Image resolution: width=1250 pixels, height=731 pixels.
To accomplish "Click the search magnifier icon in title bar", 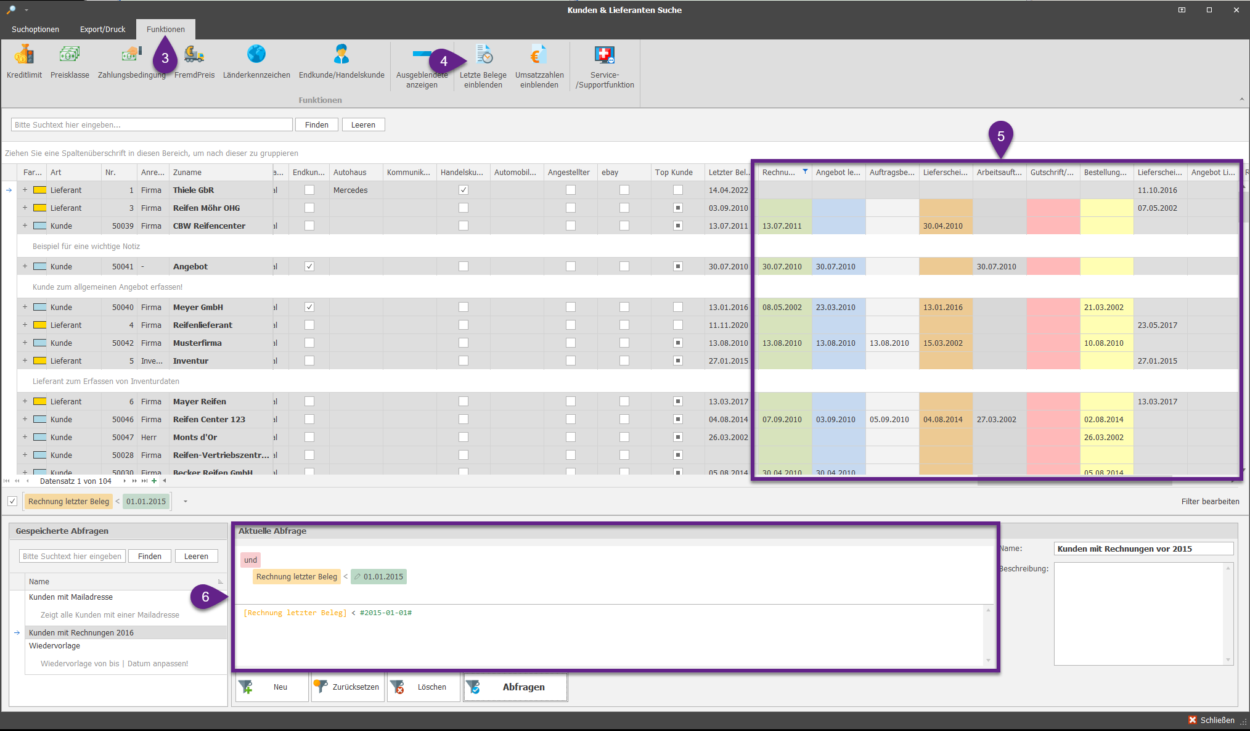I will click(10, 10).
